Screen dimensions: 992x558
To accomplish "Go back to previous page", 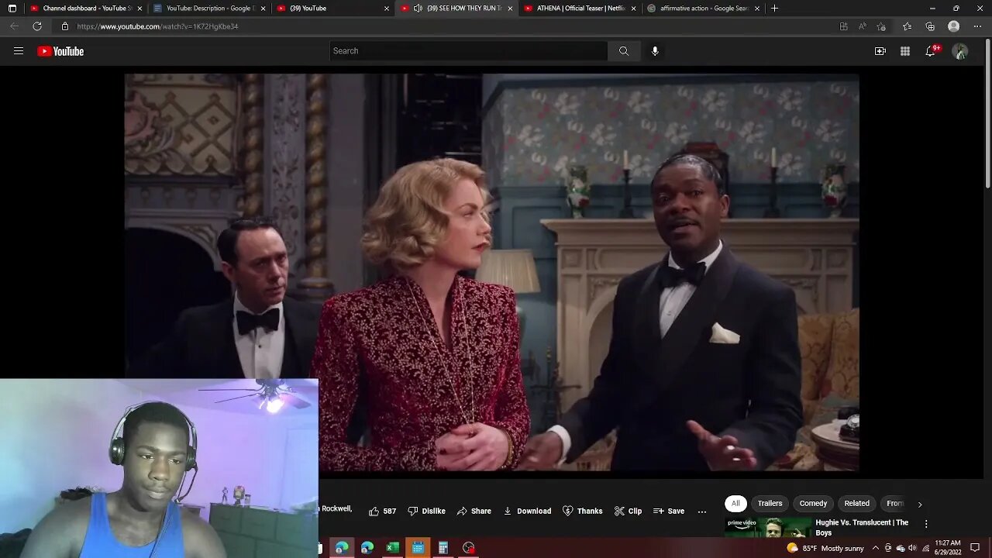I will (x=14, y=26).
